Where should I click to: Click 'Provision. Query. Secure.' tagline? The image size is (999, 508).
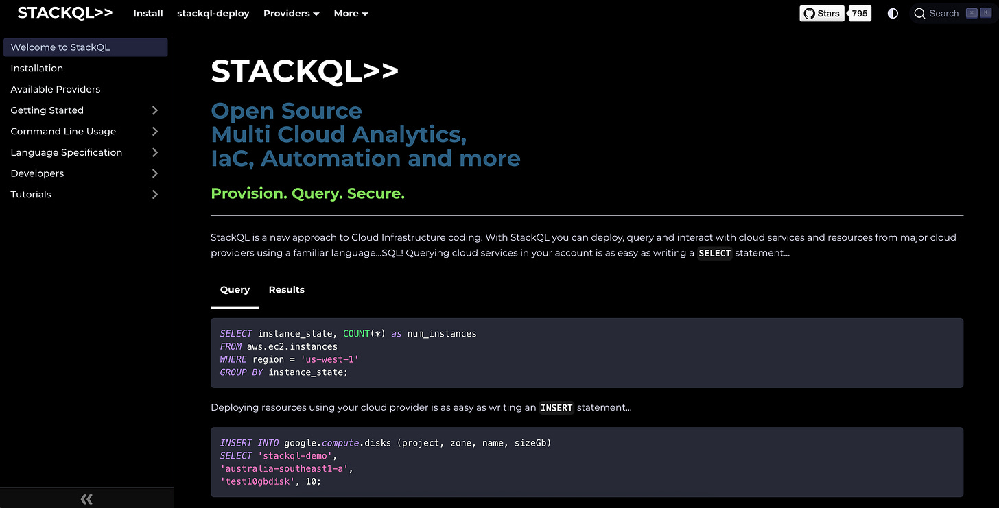[x=308, y=193]
